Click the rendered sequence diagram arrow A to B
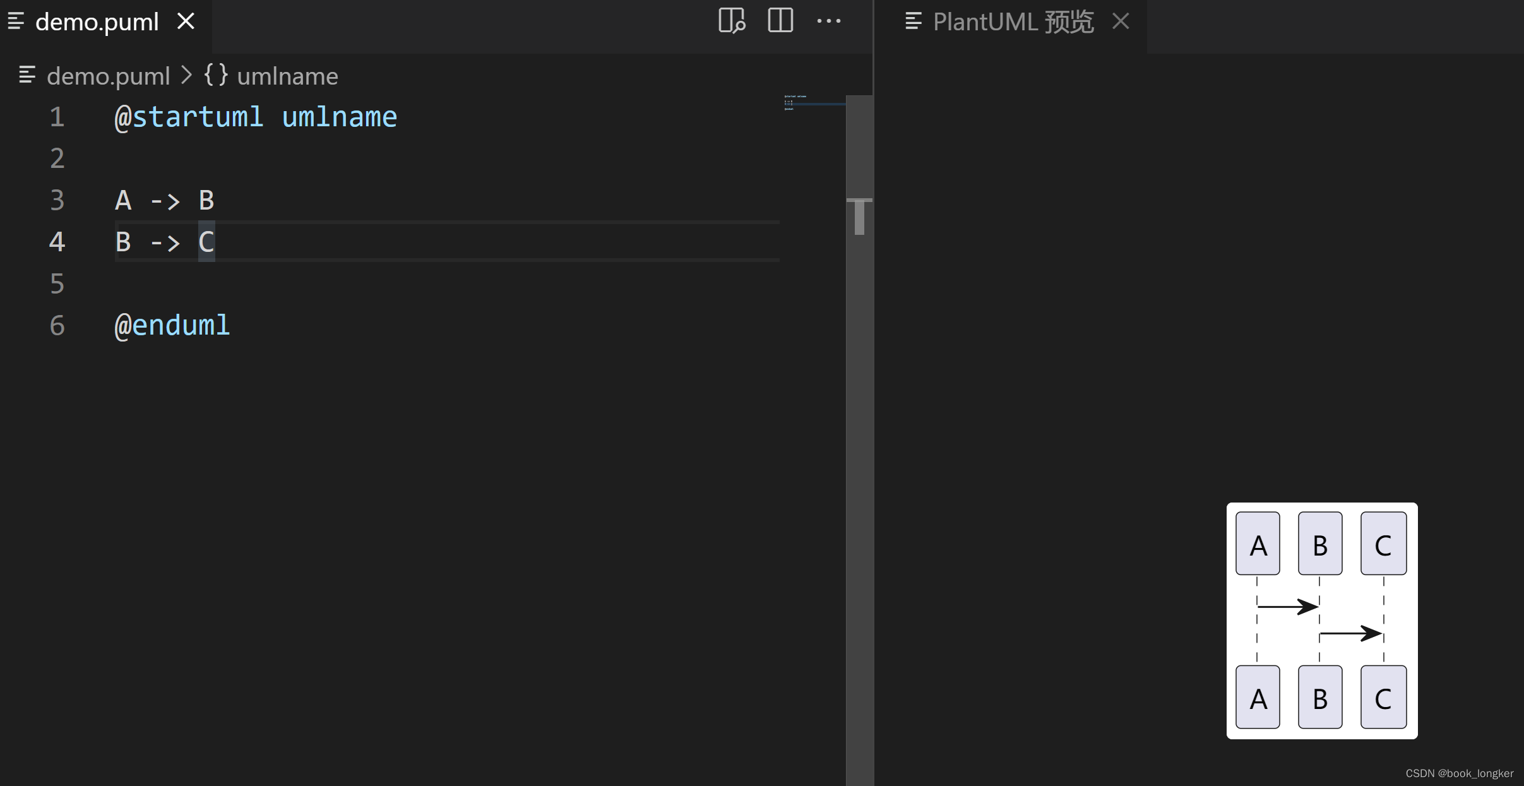 (x=1287, y=607)
